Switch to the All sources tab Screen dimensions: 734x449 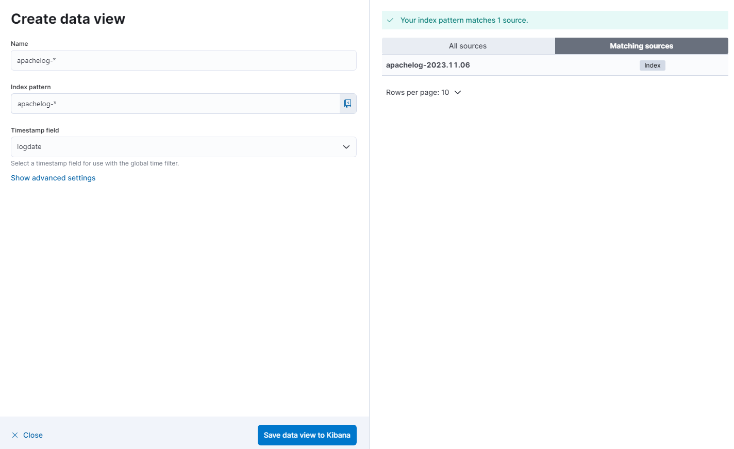(468, 46)
